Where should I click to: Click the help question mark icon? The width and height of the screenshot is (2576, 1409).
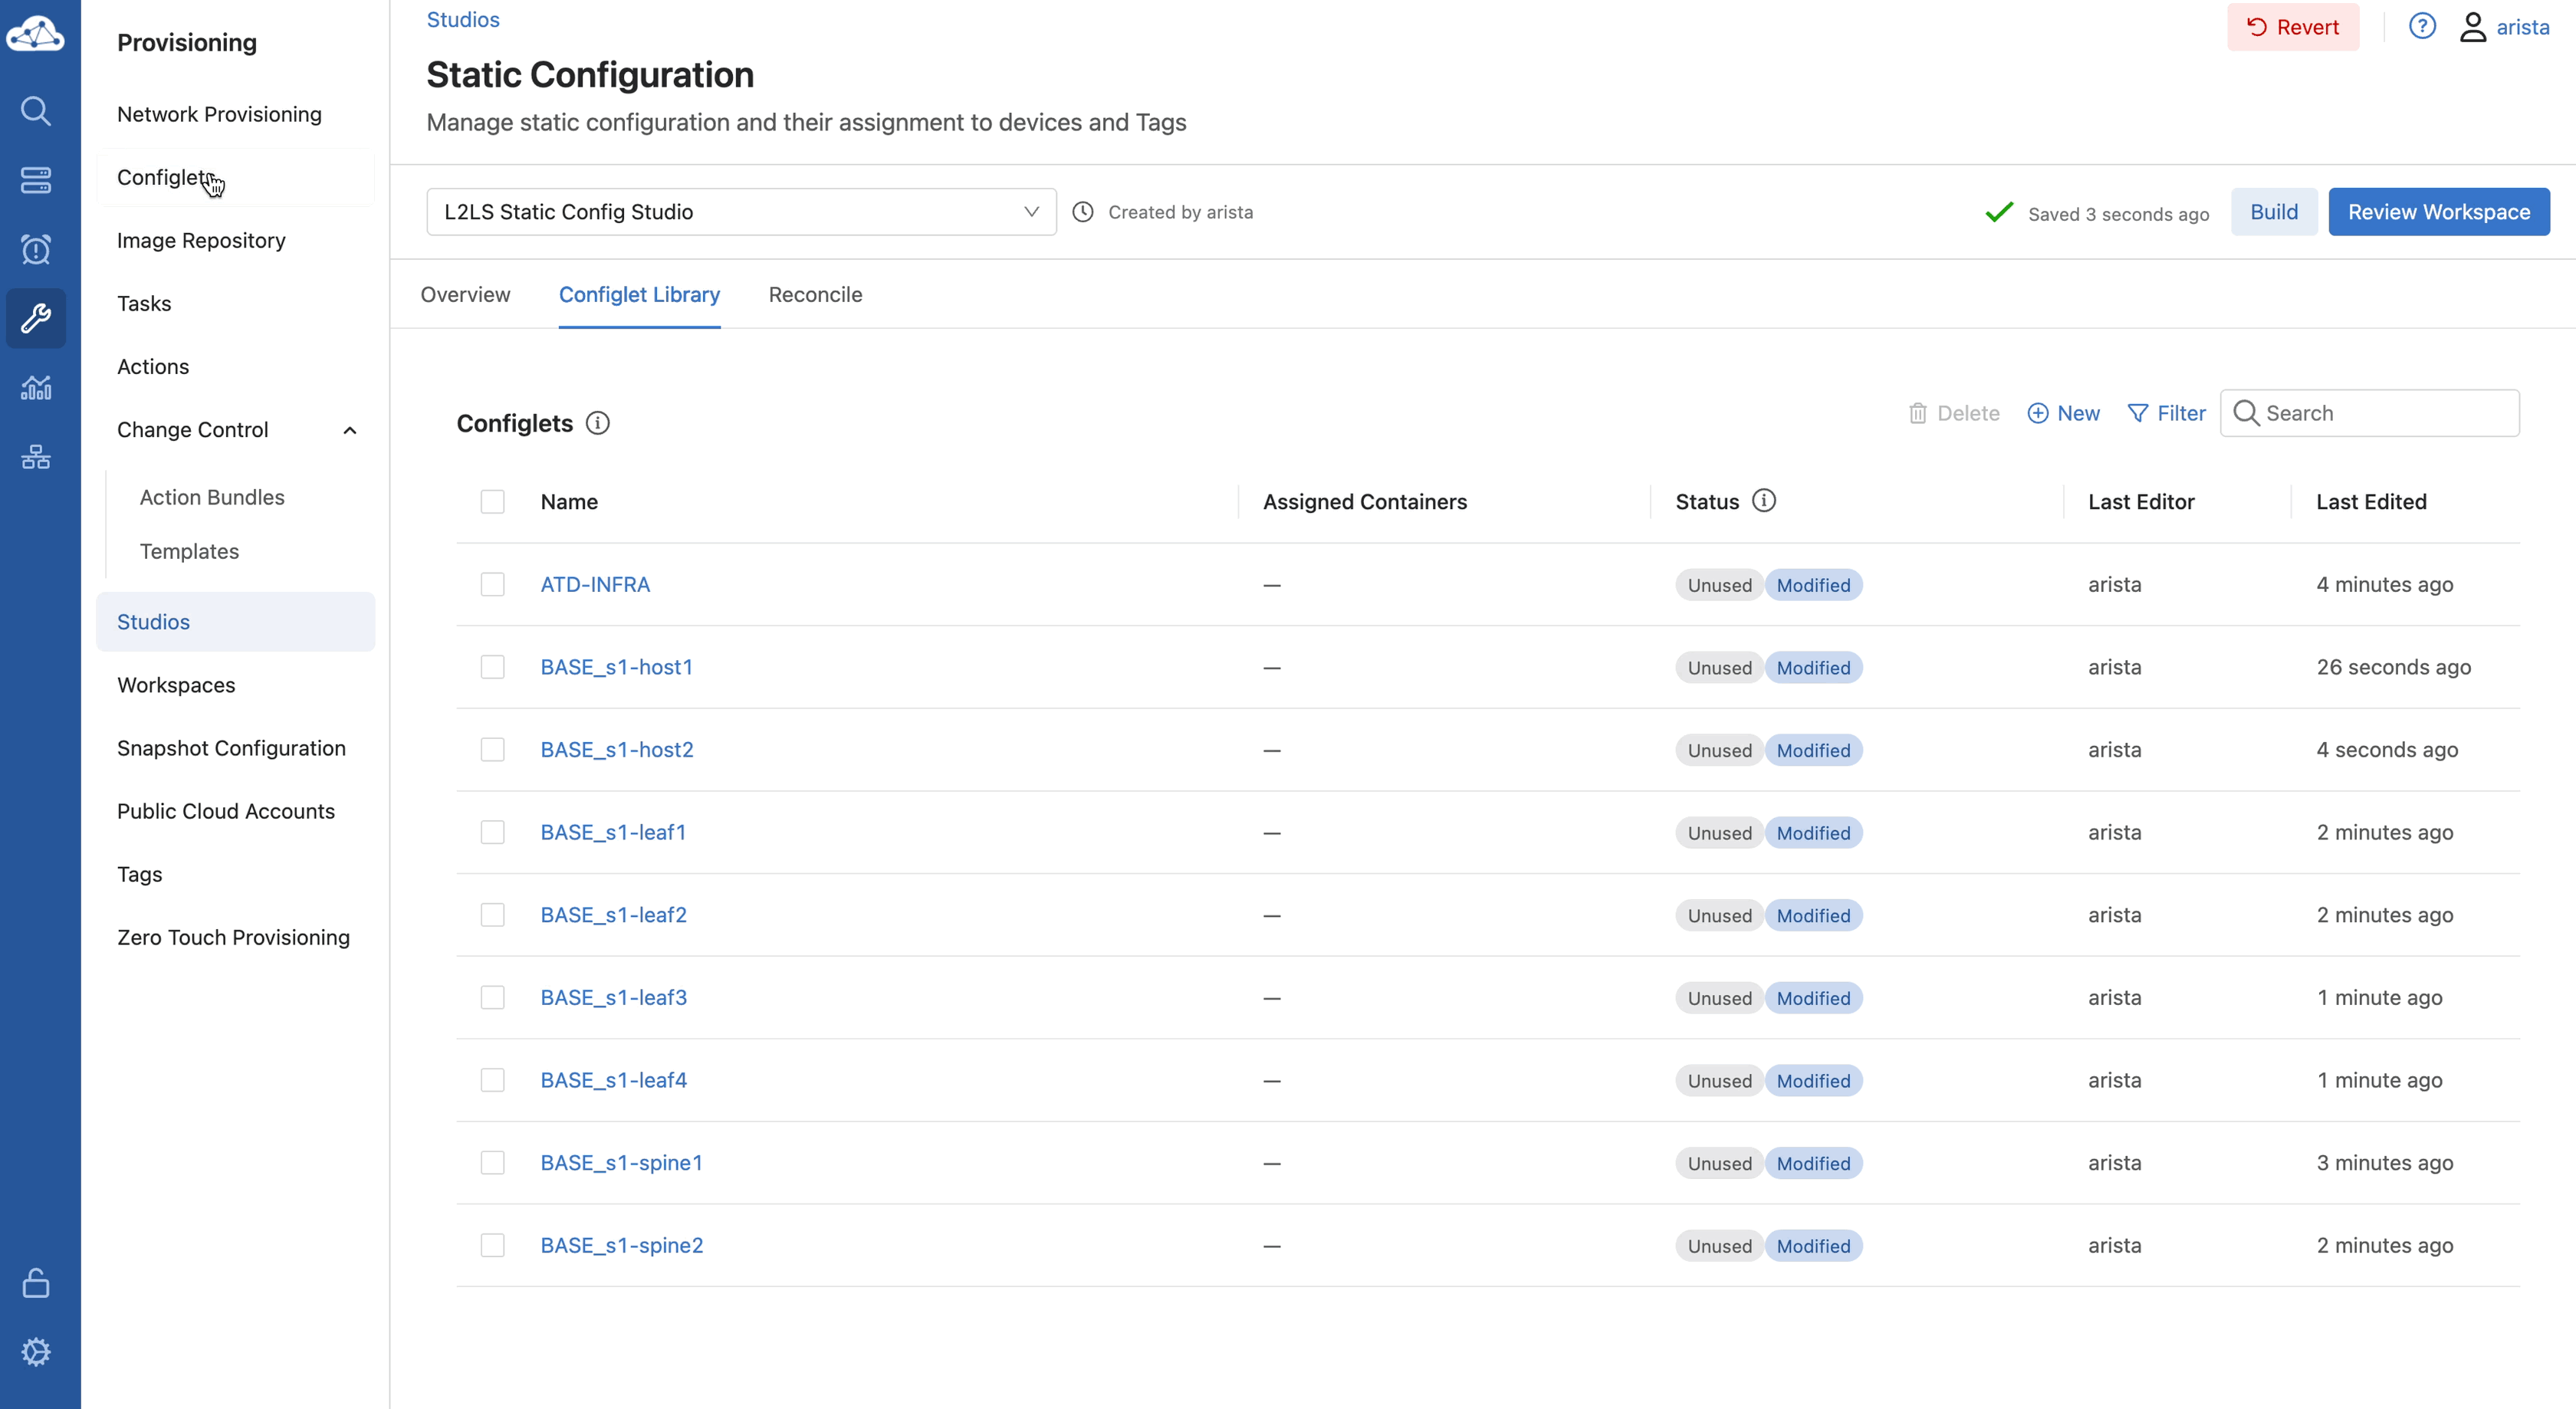(2421, 27)
